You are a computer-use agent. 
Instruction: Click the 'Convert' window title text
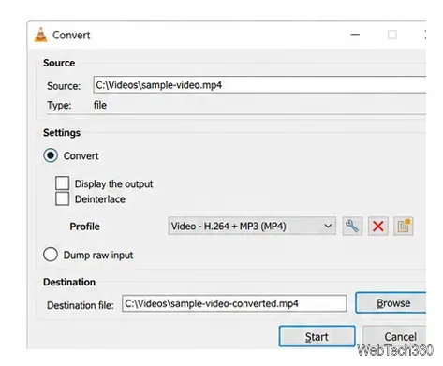71,35
